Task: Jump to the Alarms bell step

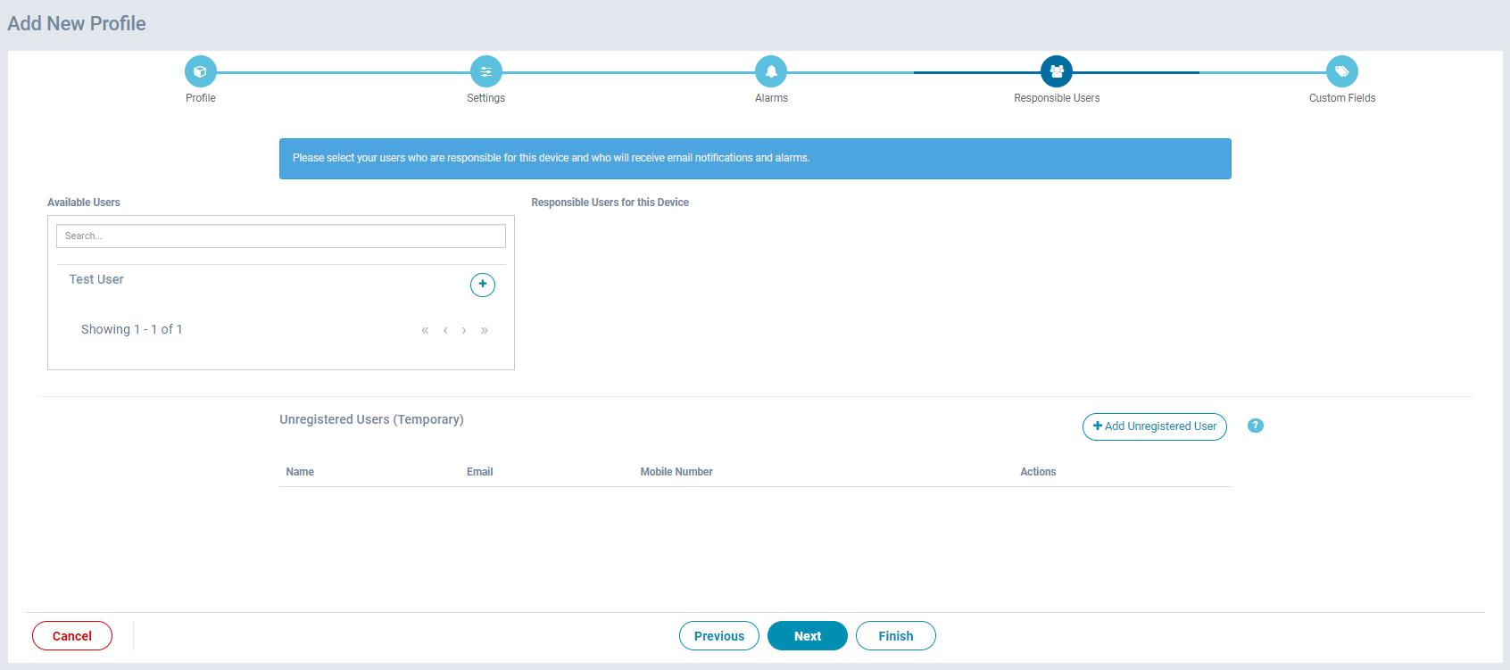Action: (x=771, y=71)
